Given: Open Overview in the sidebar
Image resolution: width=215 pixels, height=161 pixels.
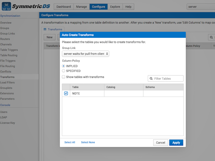Looking at the screenshot, I should 6,23.
